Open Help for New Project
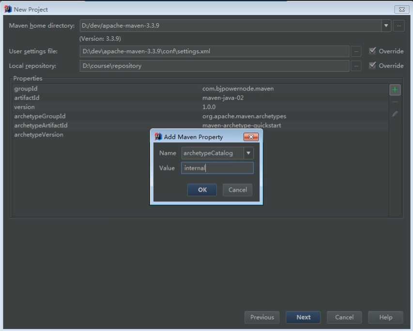Screen dimensions: 413x331 (x=385, y=317)
